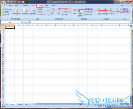133x109 pixels.
Task: Open 假设分析 (What-If Analysis) dropdown
Action: click(x=88, y=15)
